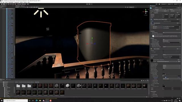
Task: Select the Hand tool in the toolbar
Action: click(2, 4)
